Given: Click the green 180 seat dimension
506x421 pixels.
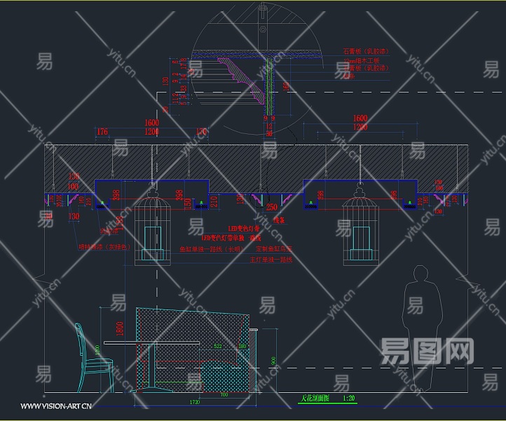Looking at the screenshot, I should (x=242, y=346).
